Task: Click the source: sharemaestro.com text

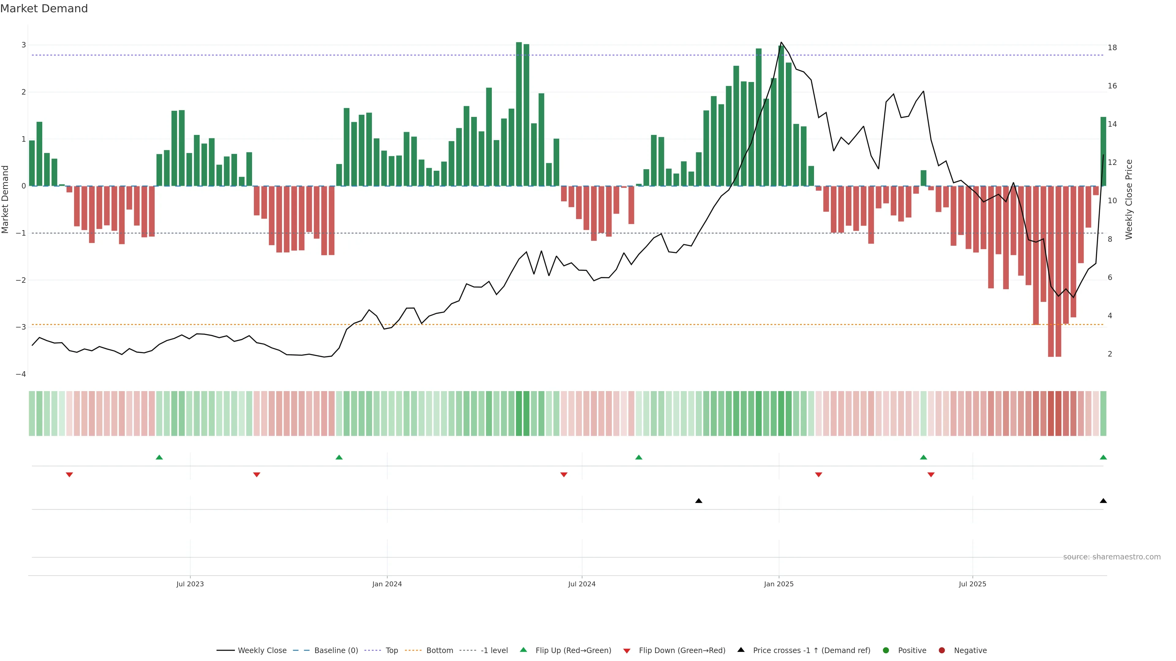Action: 1112,557
